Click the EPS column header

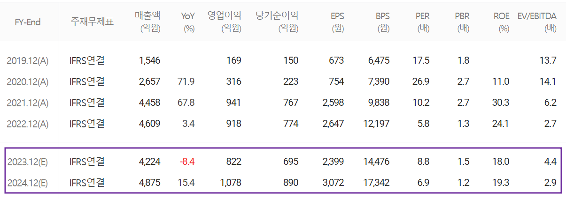coord(336,22)
